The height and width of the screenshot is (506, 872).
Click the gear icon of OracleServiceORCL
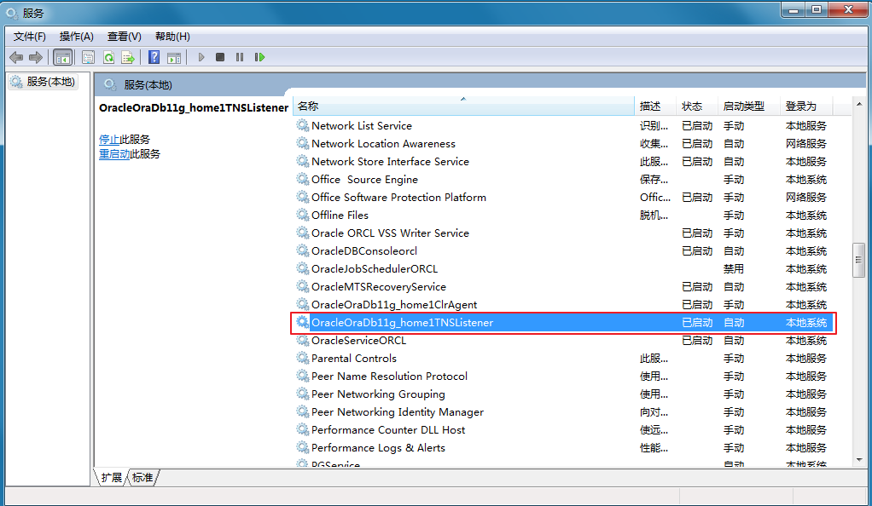(303, 341)
